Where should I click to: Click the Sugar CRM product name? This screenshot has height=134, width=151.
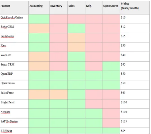pos(7,65)
